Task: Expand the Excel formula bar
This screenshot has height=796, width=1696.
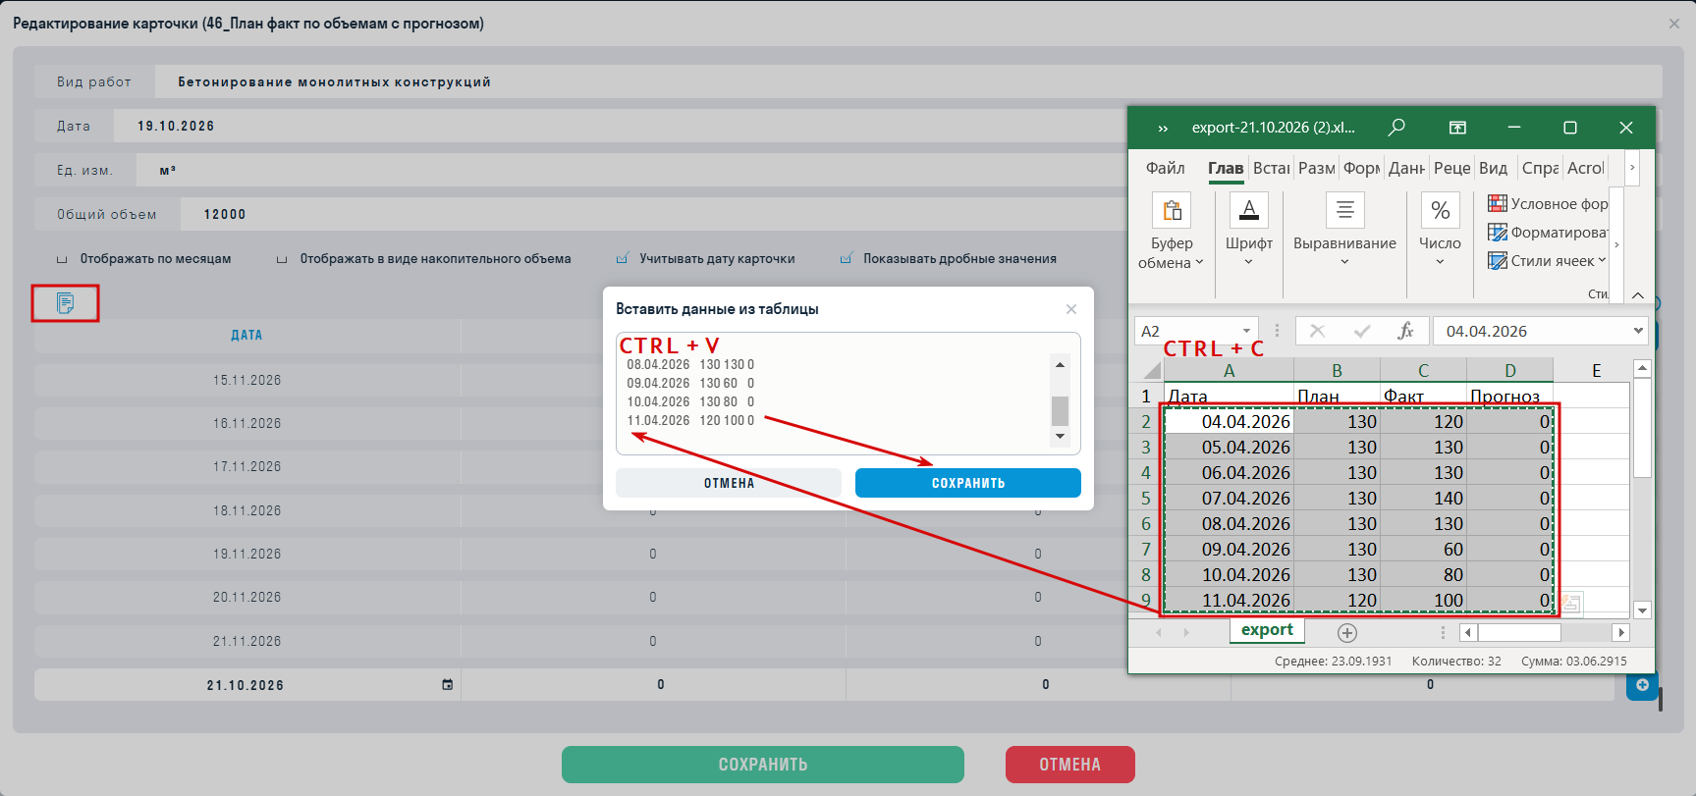Action: 1638,331
